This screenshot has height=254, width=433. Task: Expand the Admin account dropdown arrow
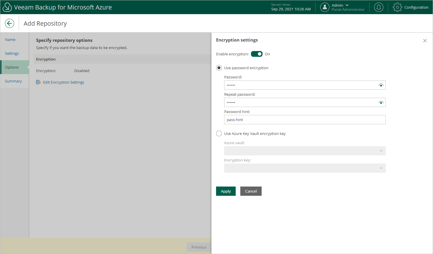click(x=347, y=5)
